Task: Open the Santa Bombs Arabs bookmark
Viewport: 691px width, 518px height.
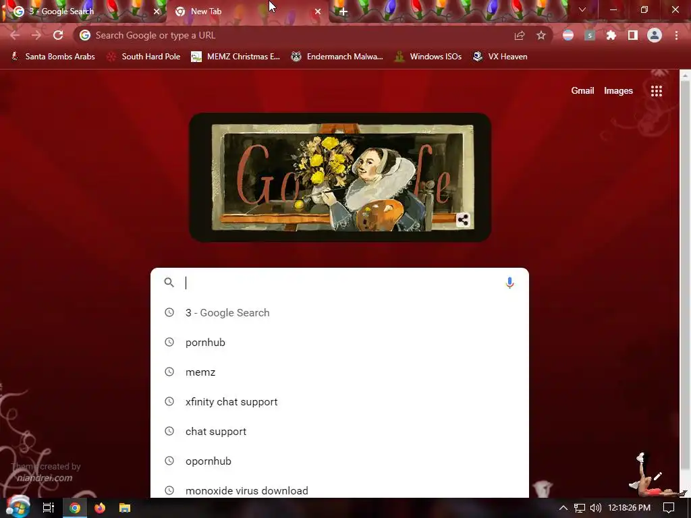Action: point(53,57)
